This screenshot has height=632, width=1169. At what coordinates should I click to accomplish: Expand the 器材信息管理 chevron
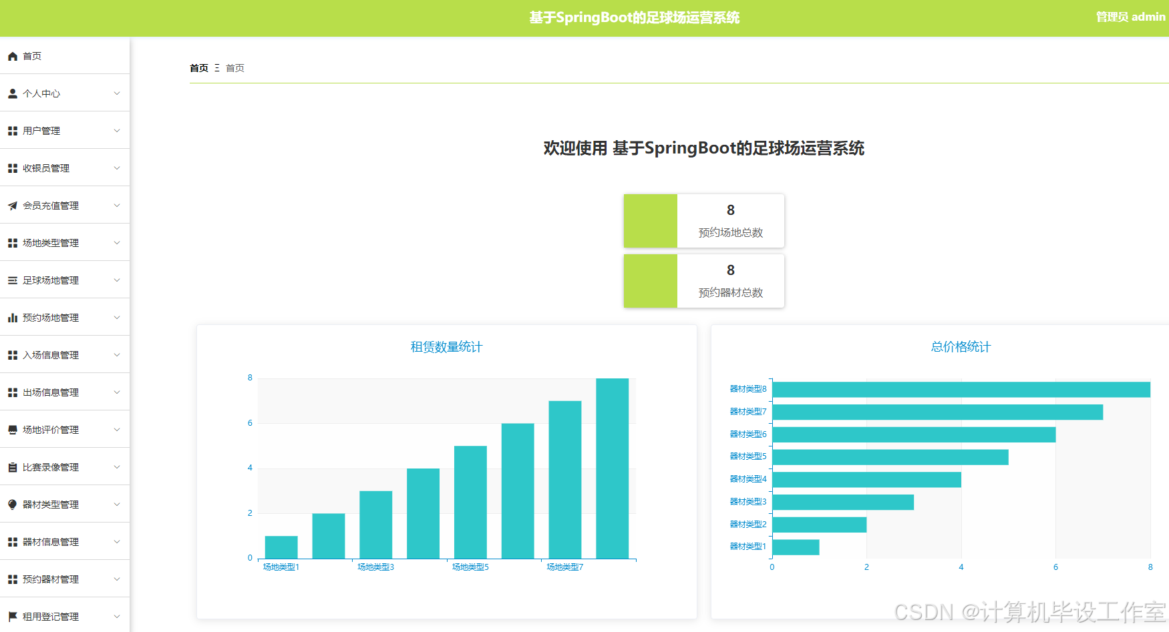tap(117, 542)
